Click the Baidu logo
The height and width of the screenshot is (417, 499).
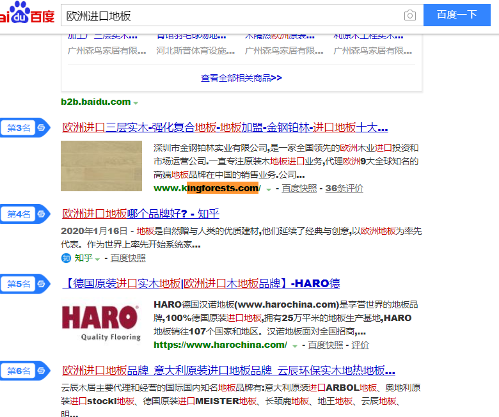pyautogui.click(x=27, y=13)
